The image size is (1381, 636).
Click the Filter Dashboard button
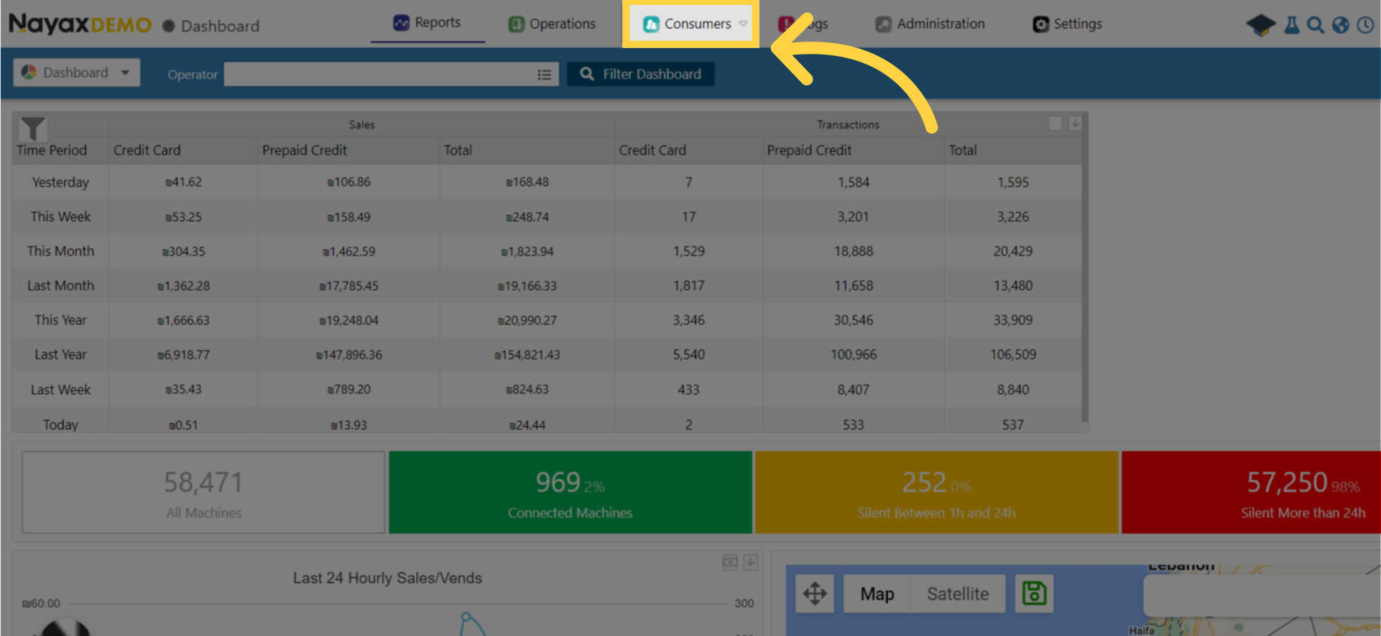640,74
